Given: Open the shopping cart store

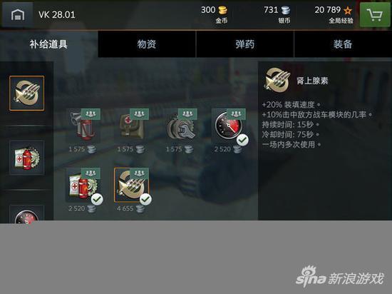Looking at the screenshot, I should coord(374,15).
